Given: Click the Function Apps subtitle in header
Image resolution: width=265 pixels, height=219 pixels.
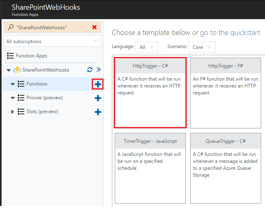Looking at the screenshot, I should (25, 15).
